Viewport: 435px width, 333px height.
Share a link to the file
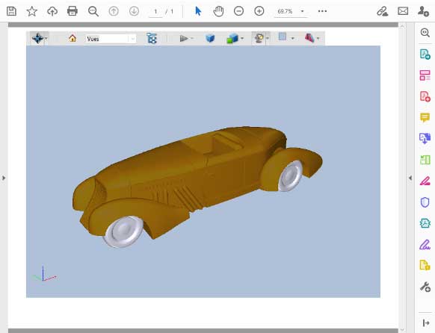[x=382, y=11]
